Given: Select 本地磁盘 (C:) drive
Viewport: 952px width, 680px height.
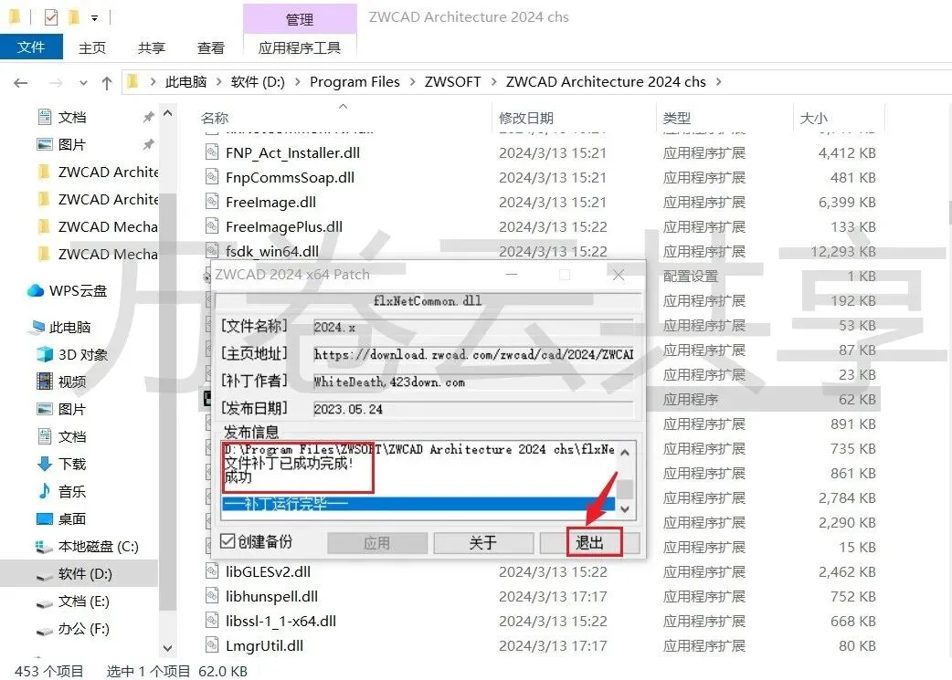Looking at the screenshot, I should tap(98, 547).
